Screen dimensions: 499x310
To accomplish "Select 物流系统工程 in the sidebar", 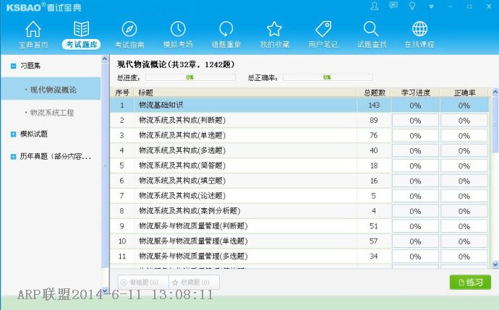I will 51,112.
